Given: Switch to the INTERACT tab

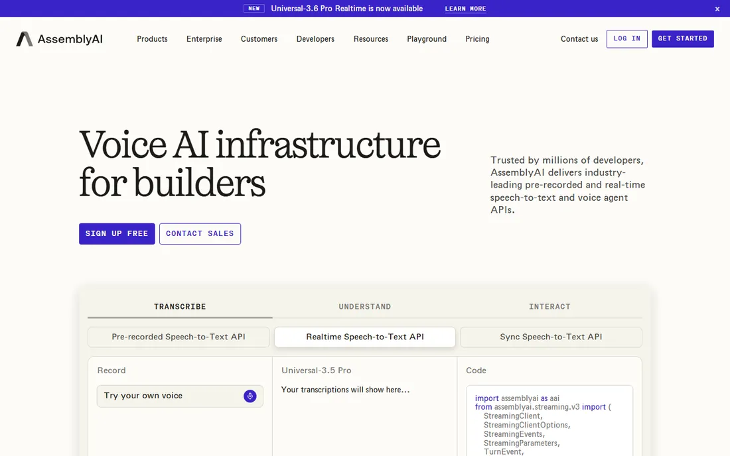Looking at the screenshot, I should coord(550,307).
